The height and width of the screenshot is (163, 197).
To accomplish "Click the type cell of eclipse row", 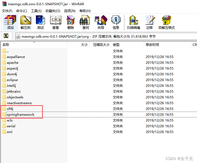I will pos(118,80).
